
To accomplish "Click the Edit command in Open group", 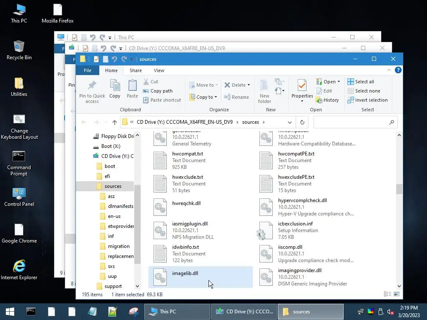I will 324,91.
